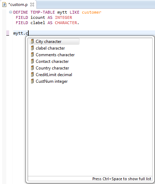
Task: Click field icon beside CreditLimit
Action: (x=32, y=74)
